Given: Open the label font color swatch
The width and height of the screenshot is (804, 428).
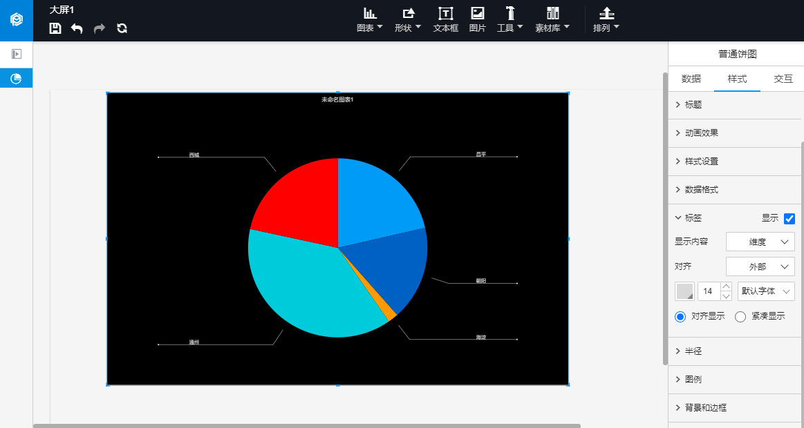Looking at the screenshot, I should pyautogui.click(x=684, y=291).
